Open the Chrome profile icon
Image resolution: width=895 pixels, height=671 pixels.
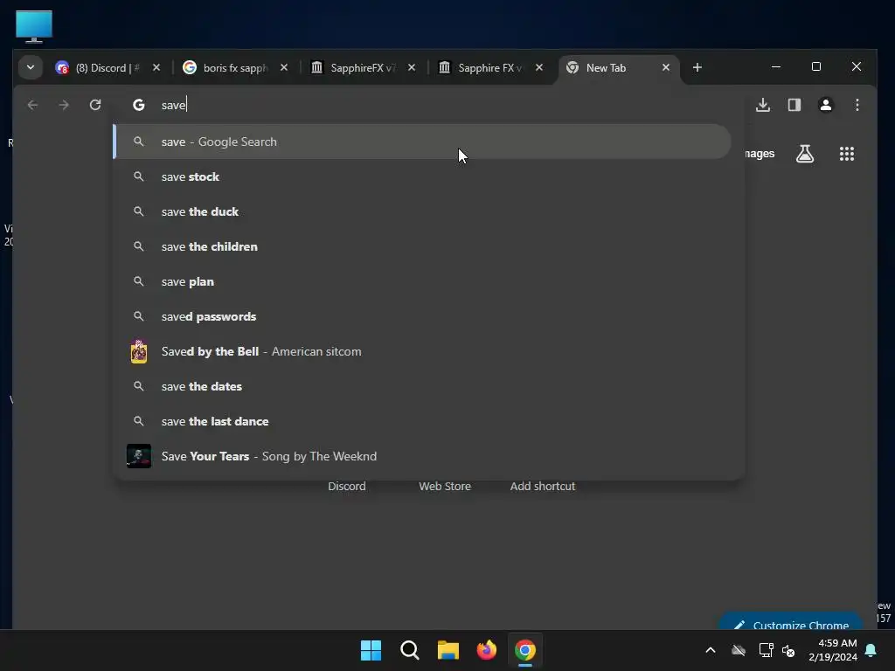pos(826,105)
